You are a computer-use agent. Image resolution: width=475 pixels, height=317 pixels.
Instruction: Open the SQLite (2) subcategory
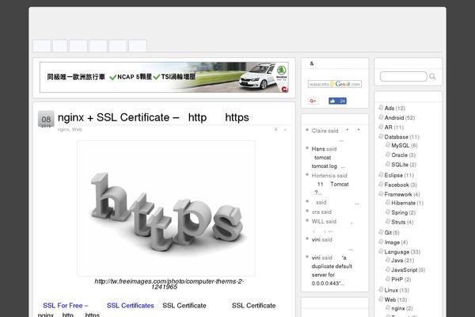[404, 165]
